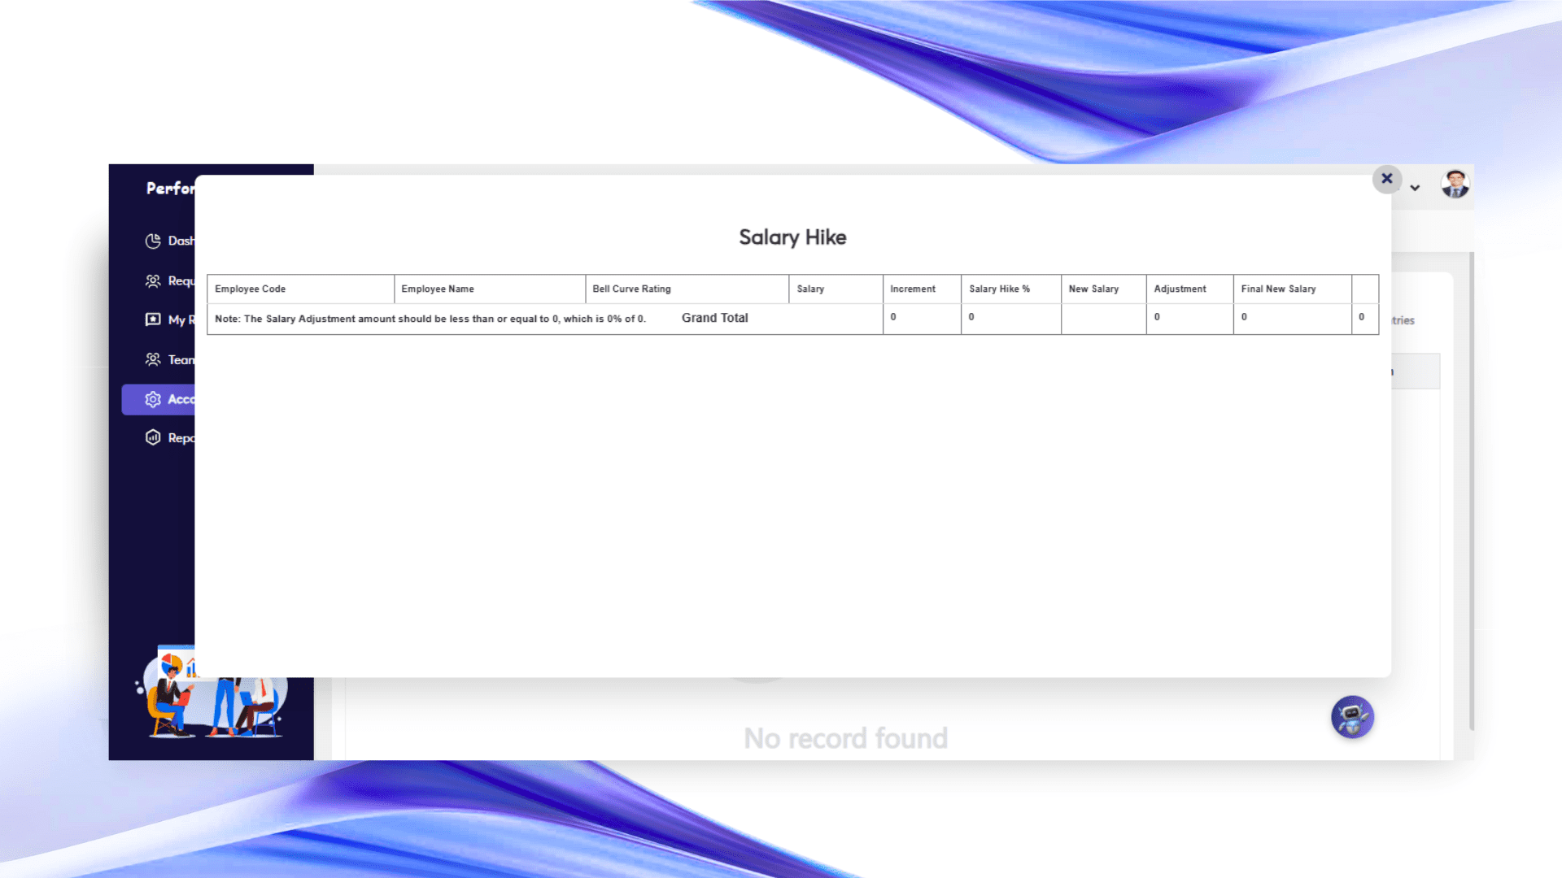Click the Perfor... logo in the sidebar
The height and width of the screenshot is (878, 1562).
pos(170,189)
